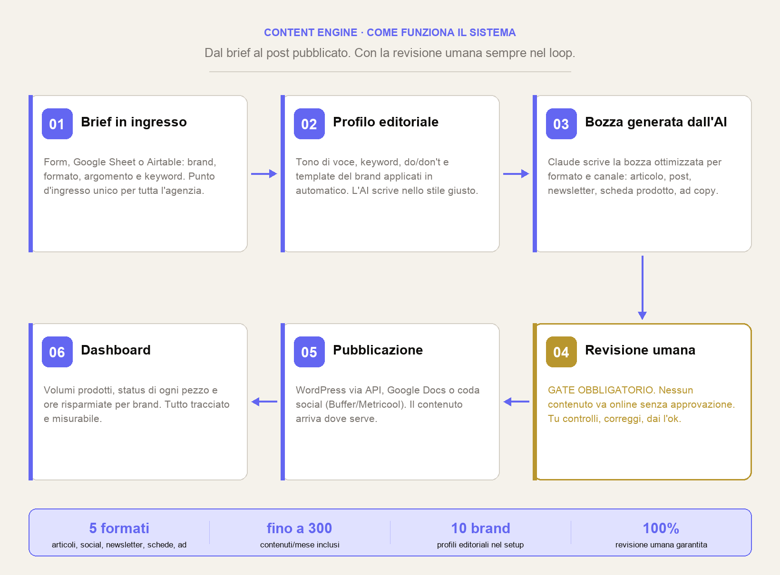The width and height of the screenshot is (780, 575).
Task: Click the 'profili editoriali nel setup' caption
Action: click(480, 545)
